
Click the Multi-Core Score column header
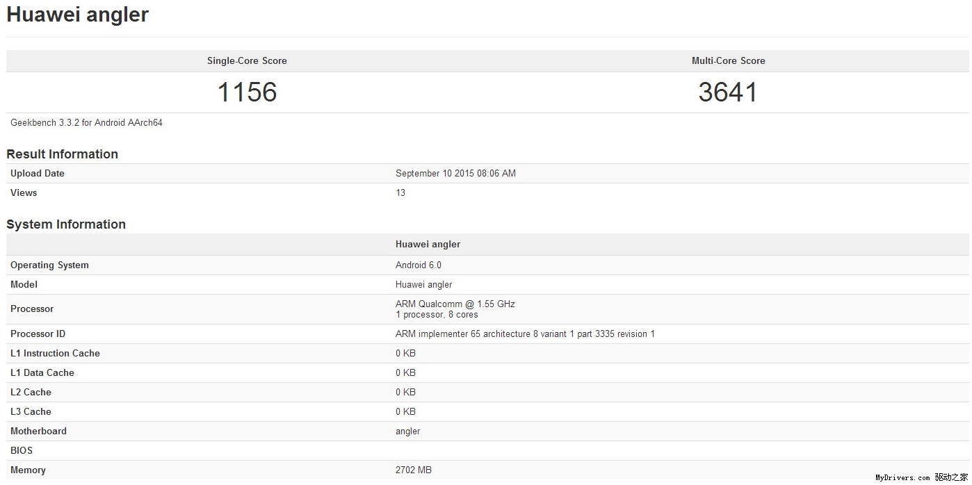click(x=729, y=60)
